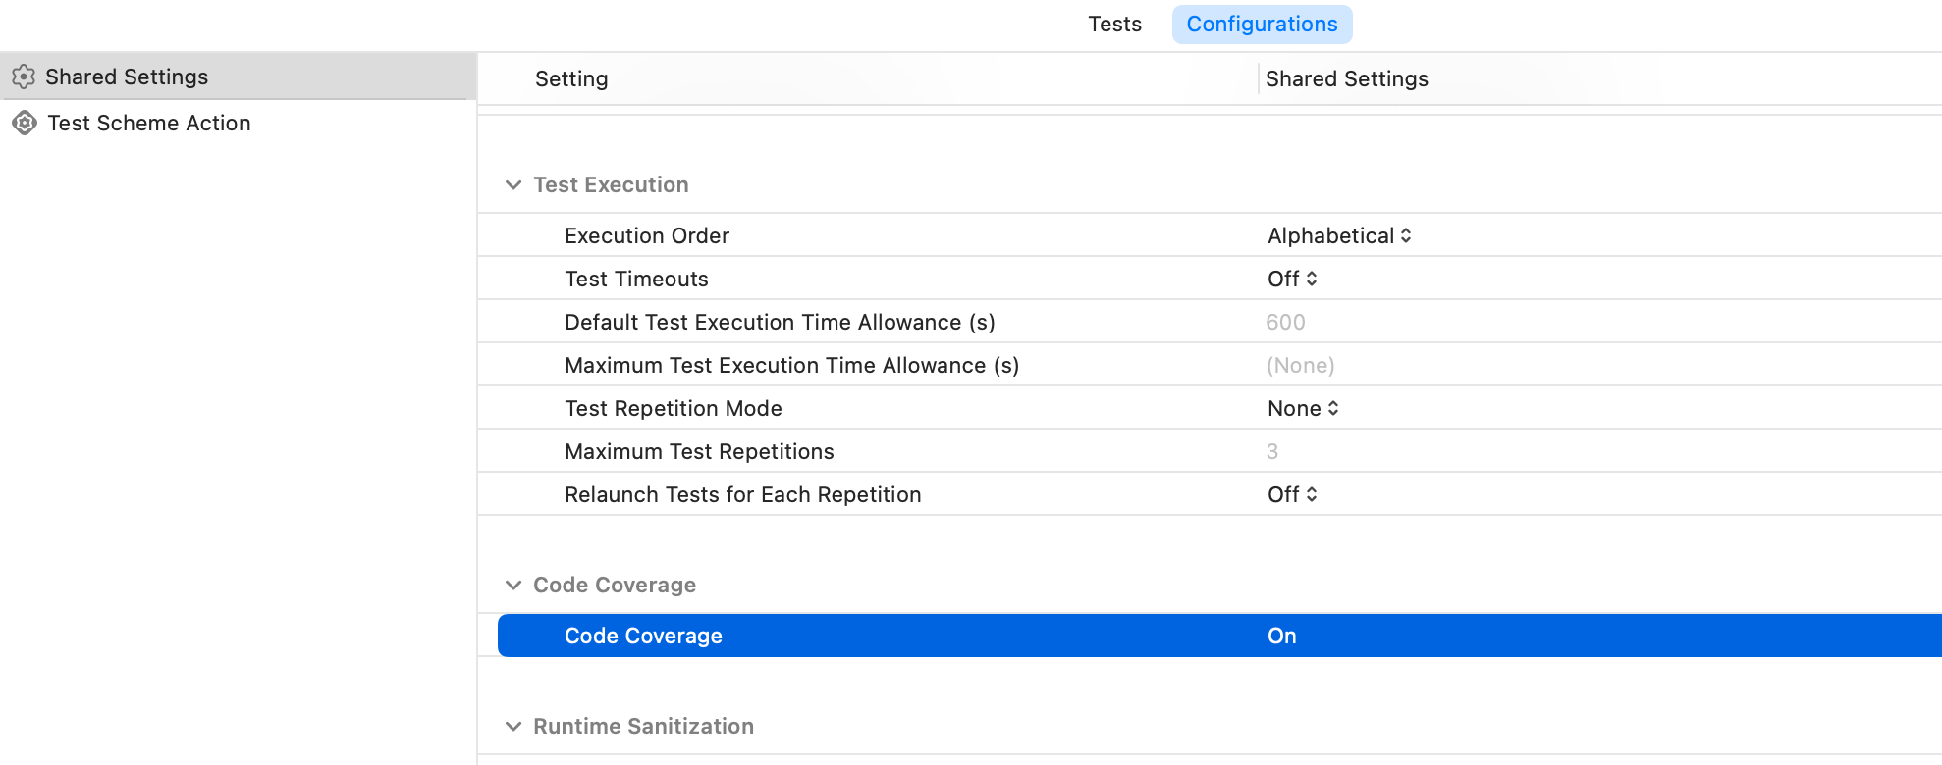Click the Shared Settings gear icon

[24, 76]
